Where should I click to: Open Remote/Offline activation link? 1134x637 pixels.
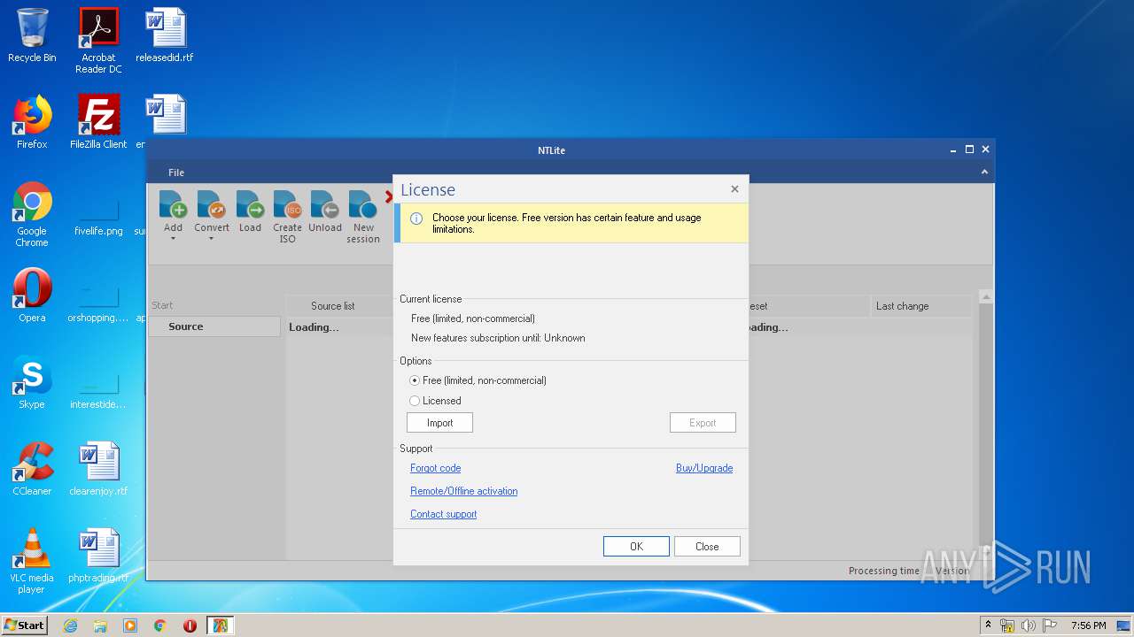[x=463, y=491]
